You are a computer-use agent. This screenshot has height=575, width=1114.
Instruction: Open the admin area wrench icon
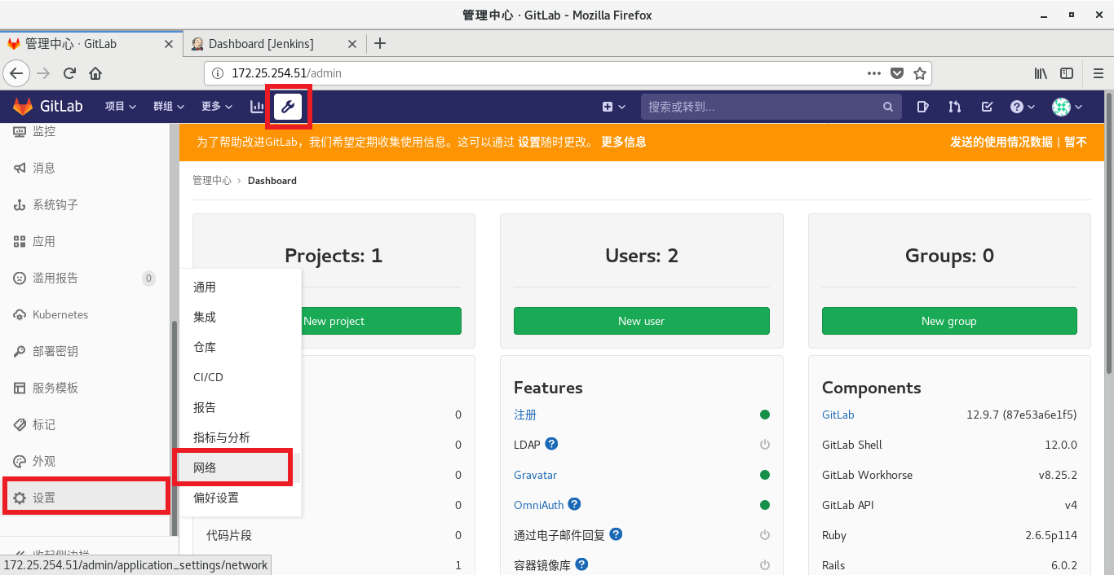[288, 106]
